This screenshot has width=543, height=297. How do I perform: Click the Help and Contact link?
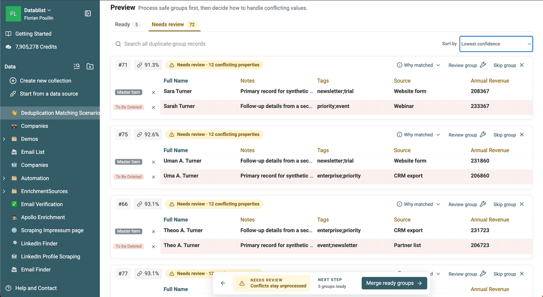pos(36,288)
